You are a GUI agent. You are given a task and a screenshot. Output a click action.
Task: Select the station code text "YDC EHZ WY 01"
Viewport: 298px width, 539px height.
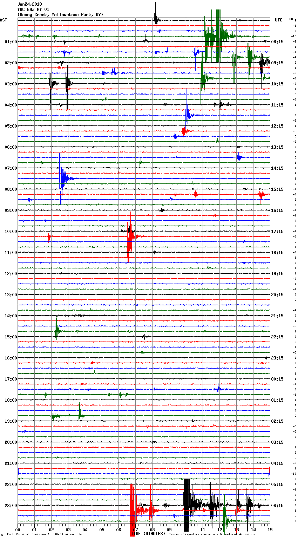pos(33,9)
